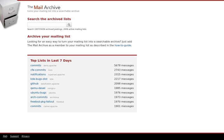The height and width of the screenshot is (140, 224).
Task: Click the 'turns your mailing list' tagline
Action: point(53,11)
